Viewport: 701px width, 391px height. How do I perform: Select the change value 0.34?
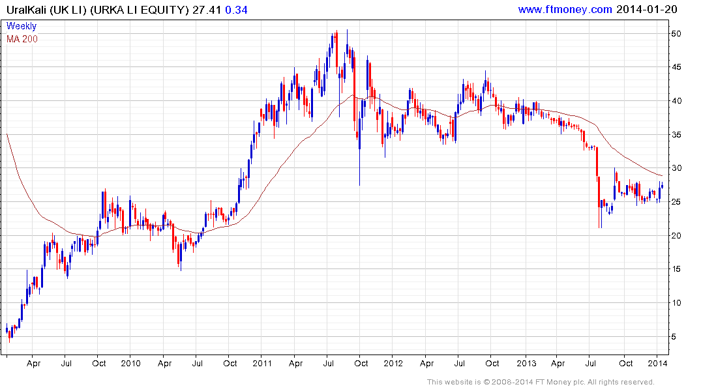click(236, 10)
